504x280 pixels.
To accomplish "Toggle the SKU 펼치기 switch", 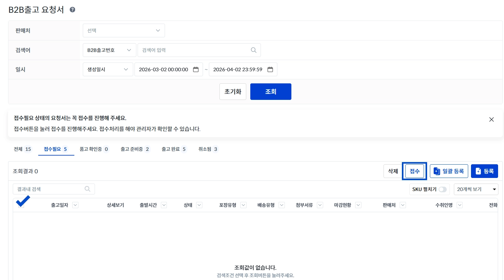I will [443, 189].
